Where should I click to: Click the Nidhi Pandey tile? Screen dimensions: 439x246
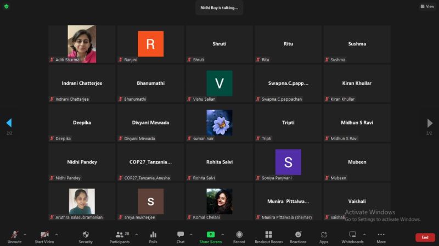pos(82,162)
